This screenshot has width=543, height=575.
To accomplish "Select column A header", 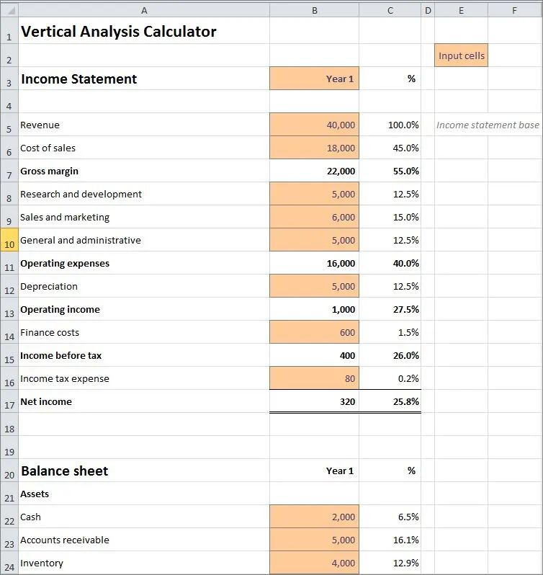I will (x=144, y=11).
